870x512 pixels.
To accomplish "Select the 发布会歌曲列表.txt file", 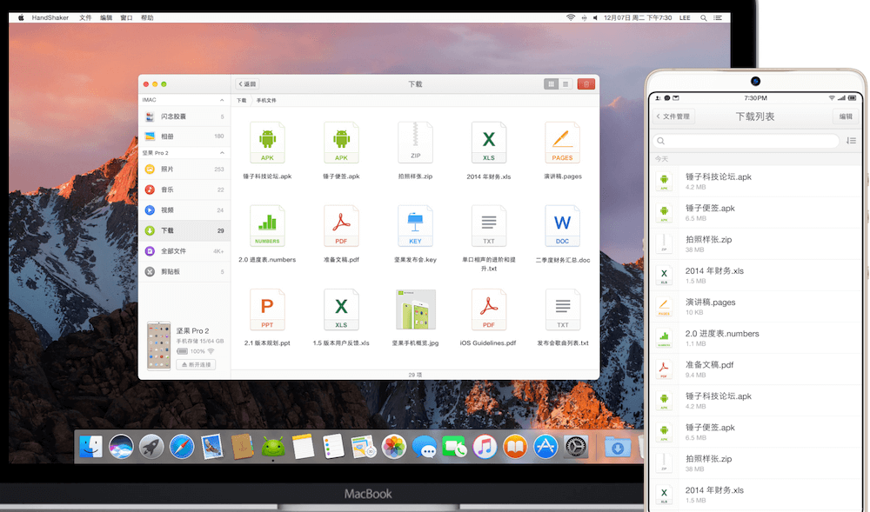I will 563,309.
